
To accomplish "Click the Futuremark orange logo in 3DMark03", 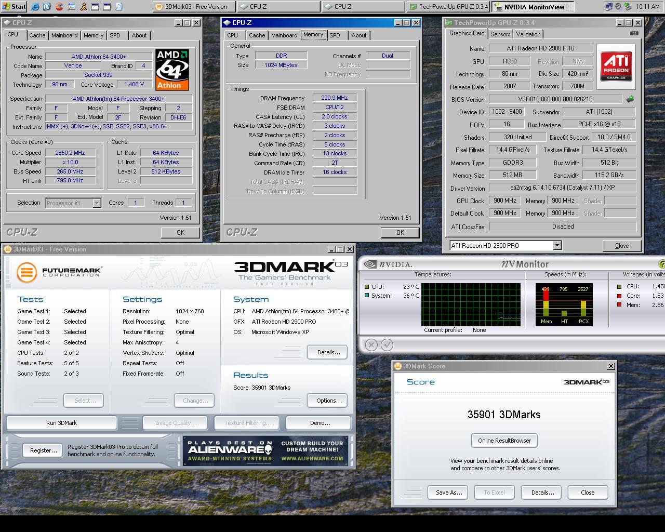I will (x=26, y=272).
